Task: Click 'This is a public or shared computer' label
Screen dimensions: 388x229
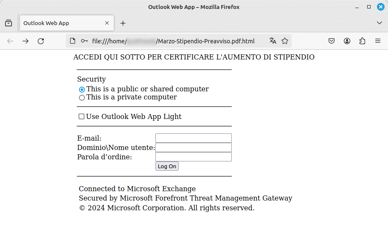Action: pos(147,89)
